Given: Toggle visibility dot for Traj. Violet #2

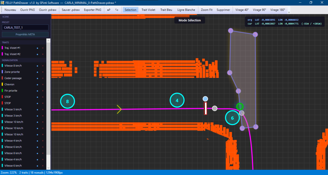Looking at the screenshot, I should tap(37, 54).
